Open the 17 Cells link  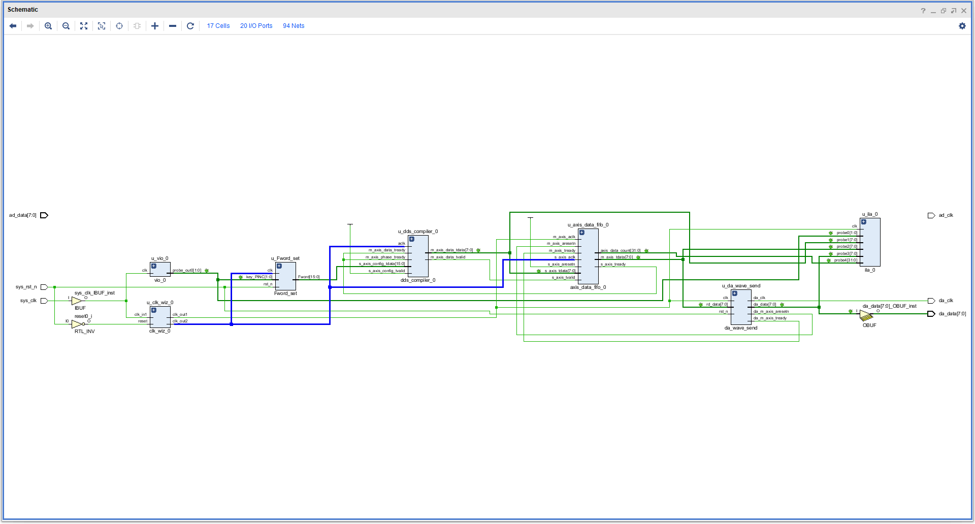[x=218, y=26]
